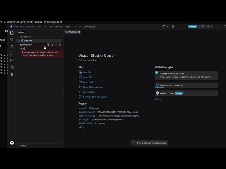Click the Open Folder... link

tap(89, 82)
